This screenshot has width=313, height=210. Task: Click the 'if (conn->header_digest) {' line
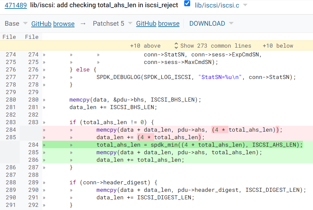click(x=113, y=182)
